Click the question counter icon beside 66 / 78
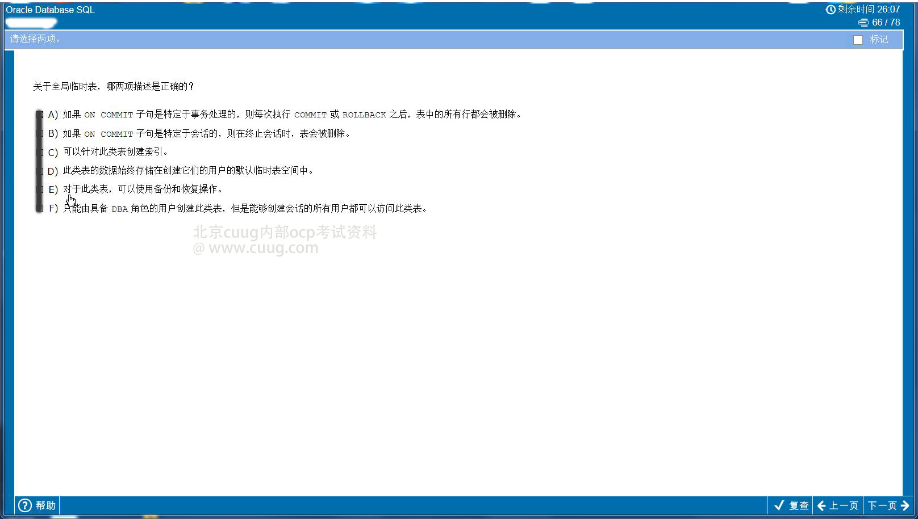This screenshot has height=519, width=918. click(863, 23)
